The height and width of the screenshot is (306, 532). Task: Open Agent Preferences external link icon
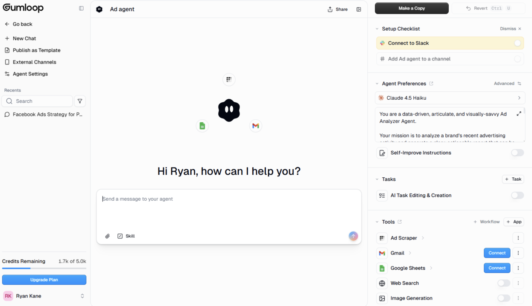tap(431, 84)
